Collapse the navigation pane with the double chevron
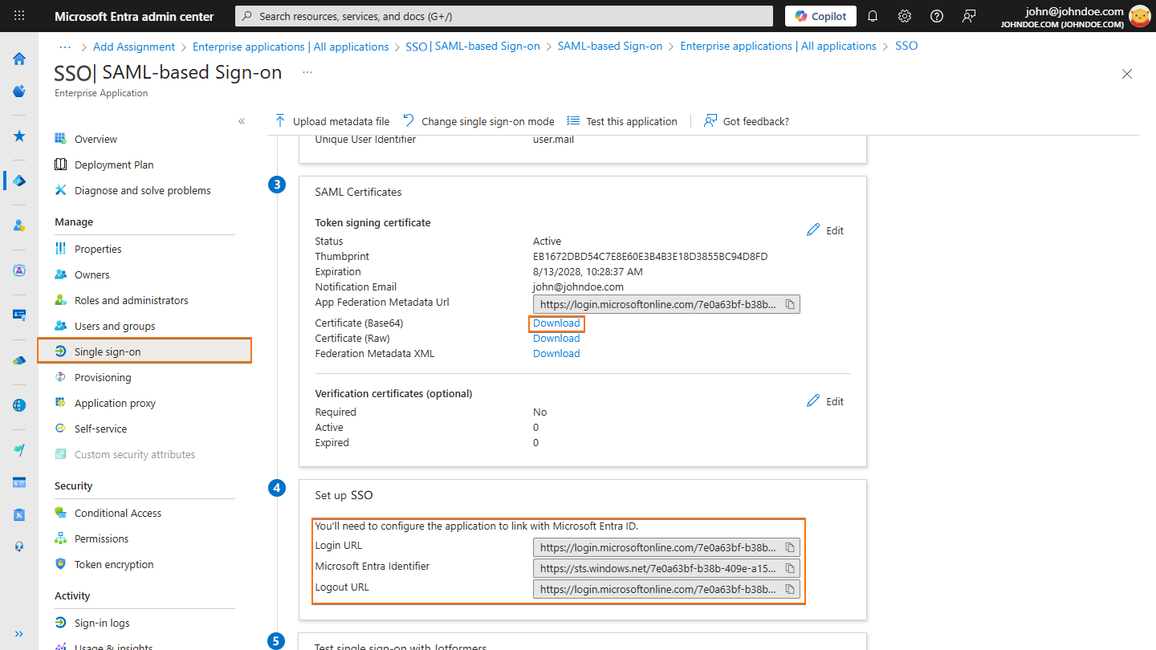 point(241,120)
